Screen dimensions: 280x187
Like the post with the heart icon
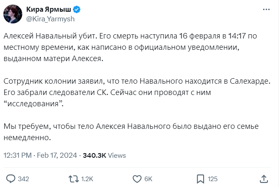137,179
